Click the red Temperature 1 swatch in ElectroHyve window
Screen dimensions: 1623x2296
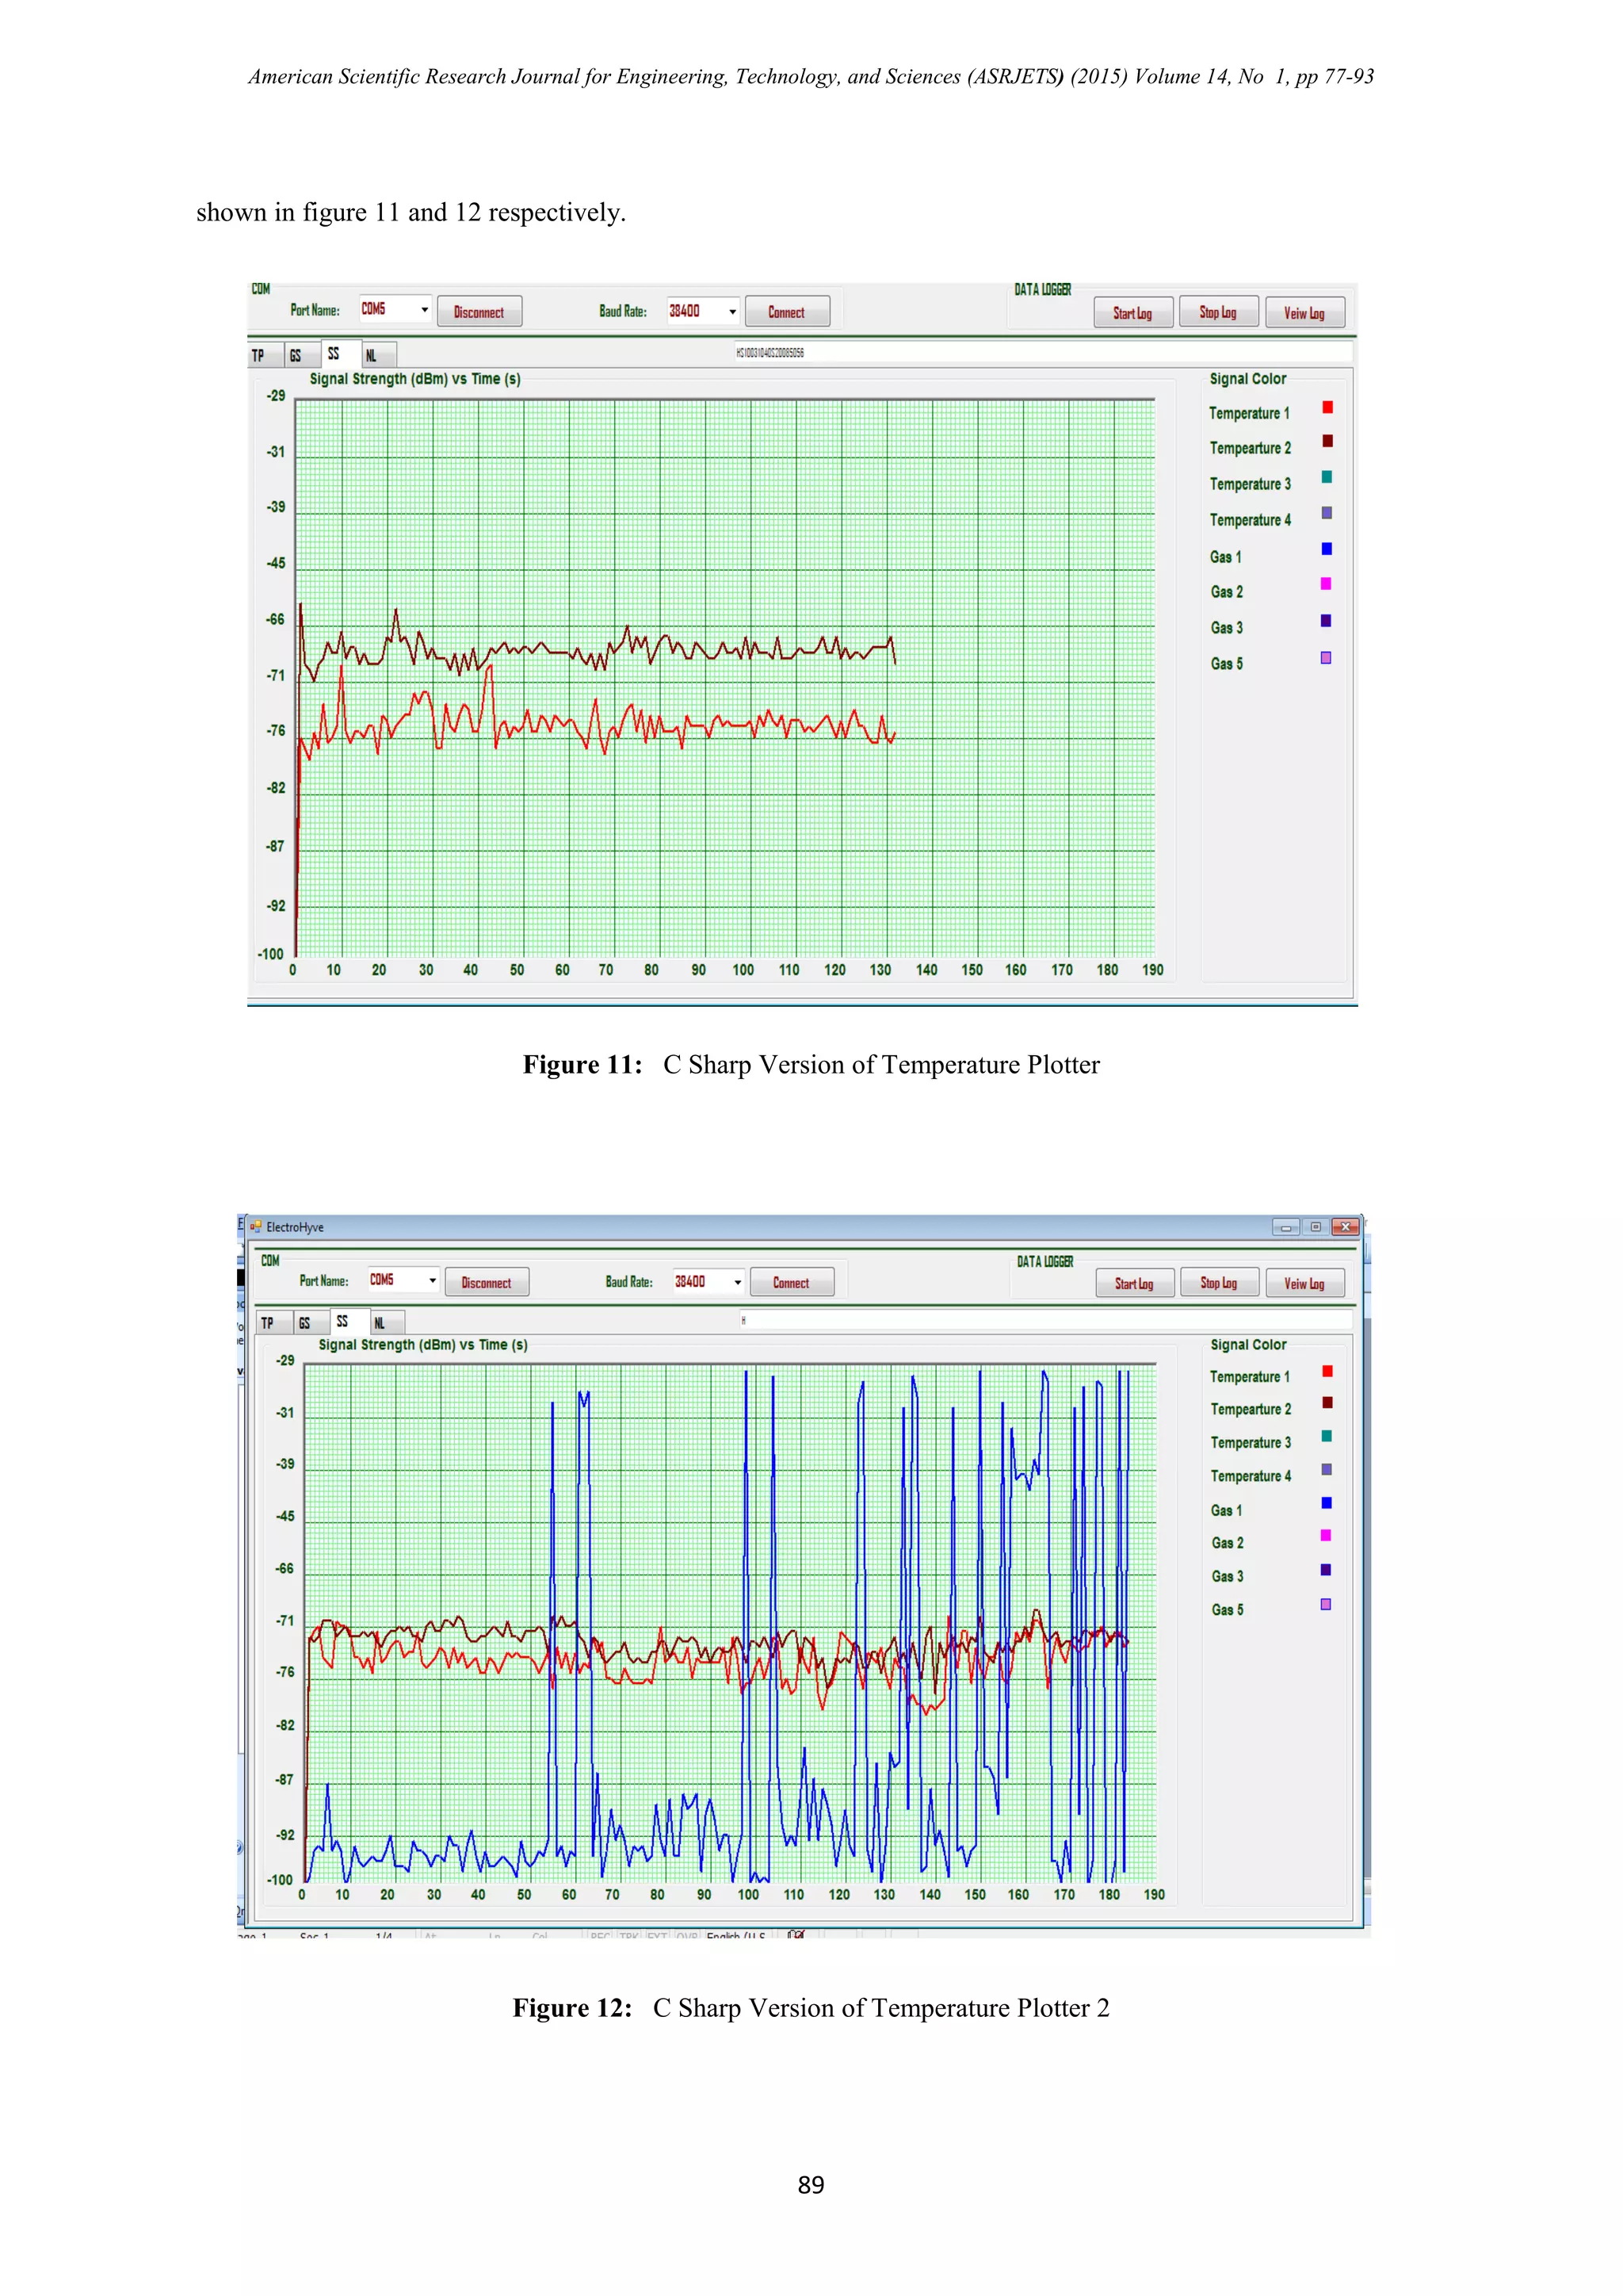1327,1371
